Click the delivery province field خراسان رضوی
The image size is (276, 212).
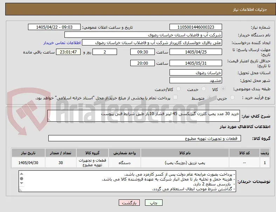pos(195,72)
